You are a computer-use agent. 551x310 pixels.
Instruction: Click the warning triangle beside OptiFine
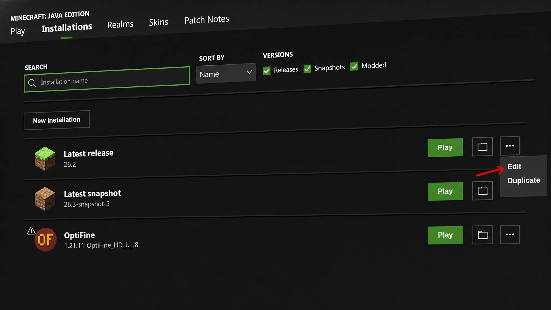point(31,231)
